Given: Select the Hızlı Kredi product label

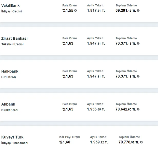Looking at the screenshot, I should pyautogui.click(x=8, y=77).
